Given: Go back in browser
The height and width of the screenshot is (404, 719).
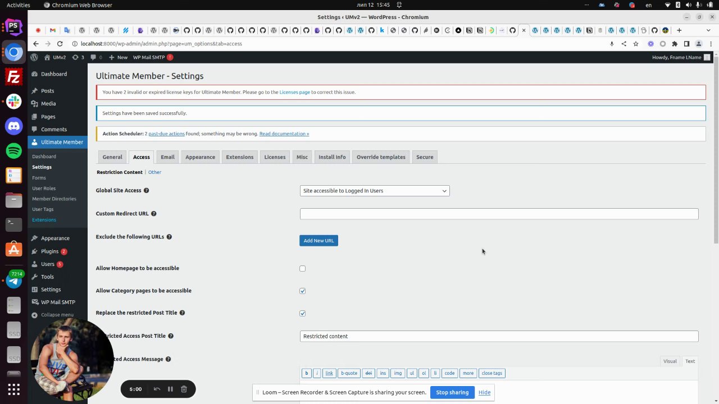Looking at the screenshot, I should 36,44.
